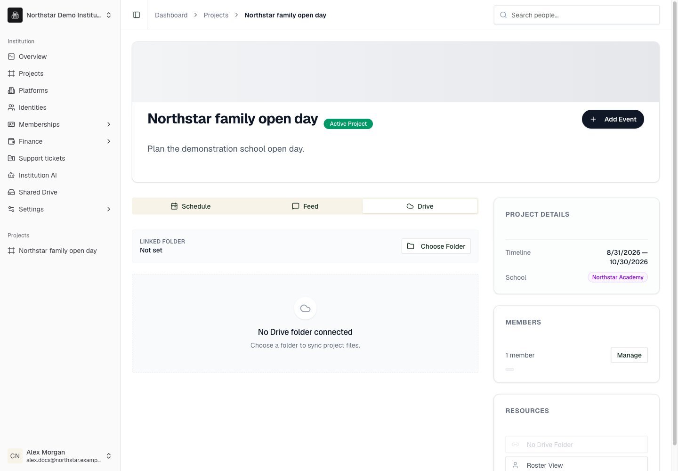Expand the Settings submenu chevron
Image resolution: width=678 pixels, height=471 pixels.
(x=109, y=209)
